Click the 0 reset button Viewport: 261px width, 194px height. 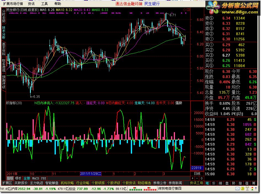(x=202, y=178)
